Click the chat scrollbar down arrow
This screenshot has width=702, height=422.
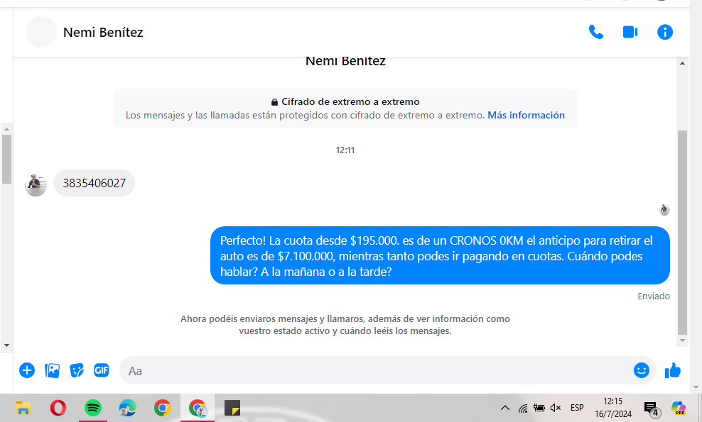pyautogui.click(x=682, y=340)
